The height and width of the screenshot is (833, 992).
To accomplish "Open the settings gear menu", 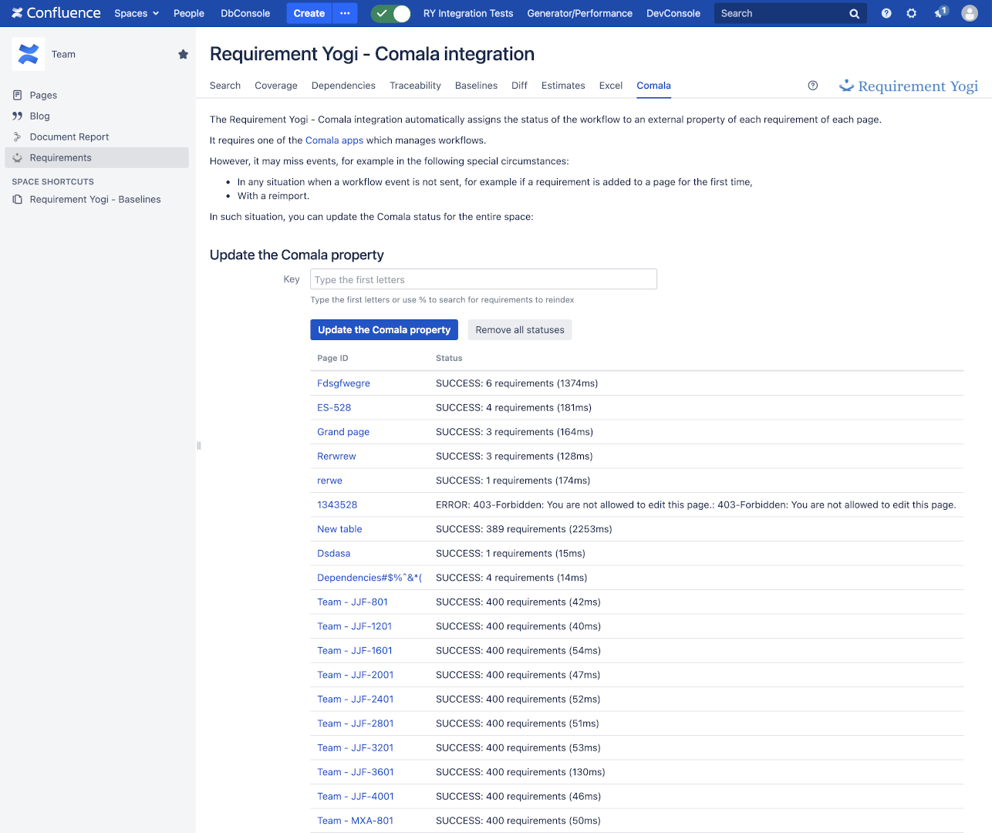I will tap(912, 13).
